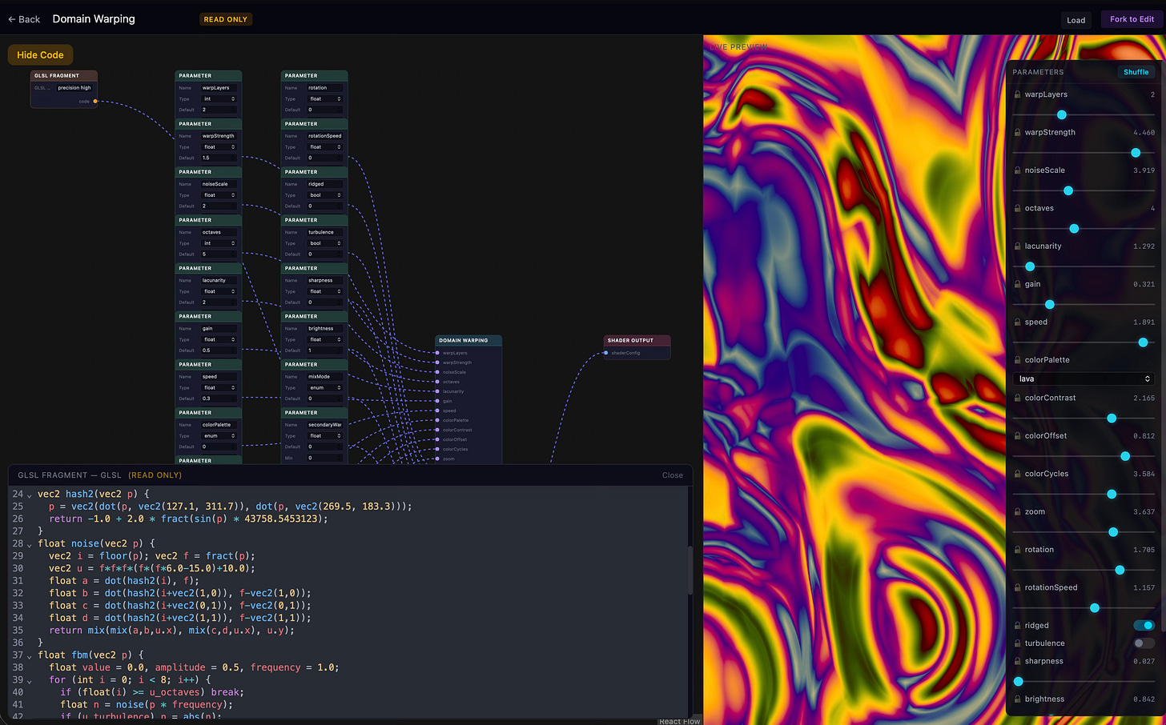Click the warpStrength slider handle

[1136, 153]
